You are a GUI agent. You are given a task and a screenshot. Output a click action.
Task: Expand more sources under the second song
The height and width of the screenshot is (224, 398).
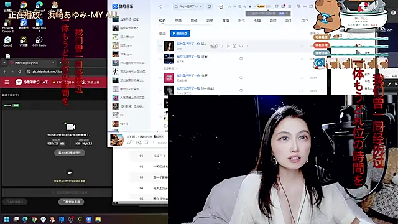[x=171, y=68]
